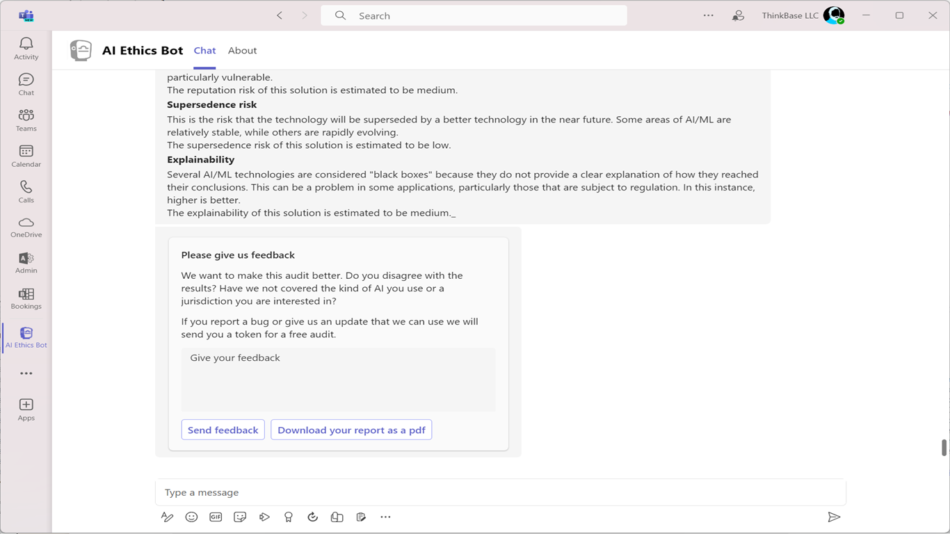Click the Type a message box
The image size is (950, 534).
click(x=500, y=492)
